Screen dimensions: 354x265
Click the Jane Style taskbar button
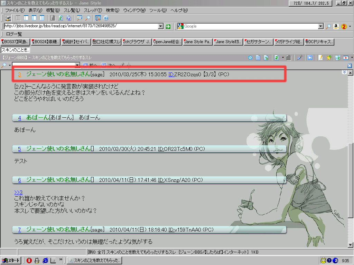tap(94, 261)
